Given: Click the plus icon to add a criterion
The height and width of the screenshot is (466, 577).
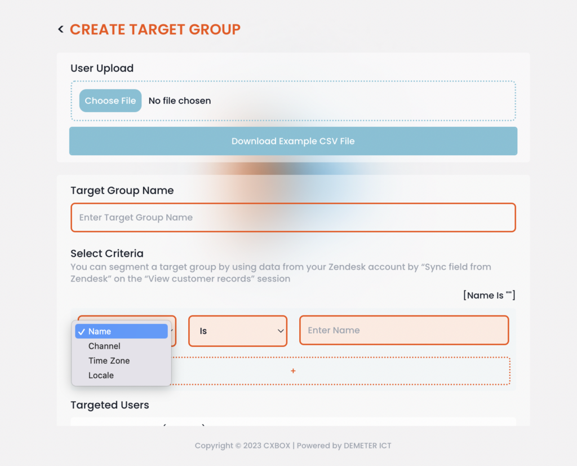Looking at the screenshot, I should pyautogui.click(x=293, y=371).
